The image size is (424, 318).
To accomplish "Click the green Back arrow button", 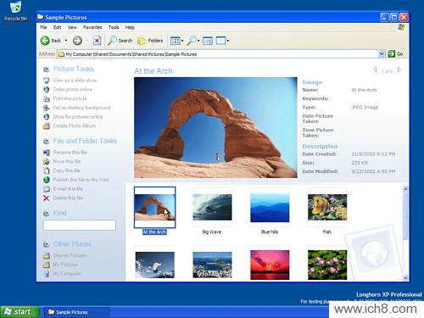I will (x=45, y=41).
